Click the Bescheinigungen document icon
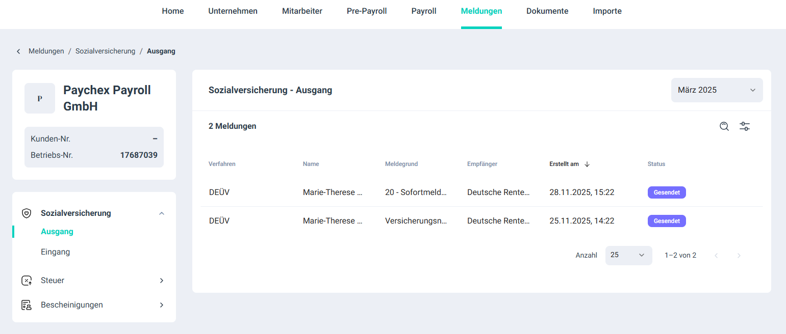Viewport: 786px width, 334px height. [27, 305]
